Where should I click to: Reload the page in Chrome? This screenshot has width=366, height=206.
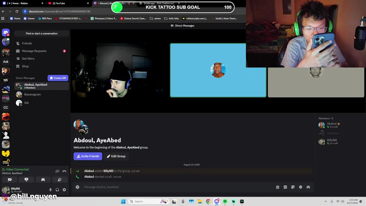pyautogui.click(x=17, y=11)
